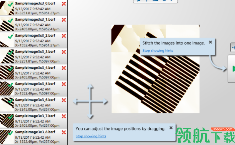Select file name SampleImage3x3_7.bcrf
Viewport: 235px width, 145px height.
pos(35,116)
